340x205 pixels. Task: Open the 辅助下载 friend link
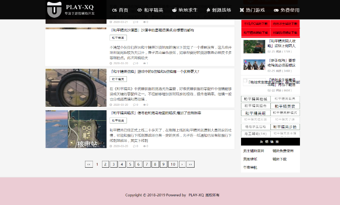click(280, 159)
